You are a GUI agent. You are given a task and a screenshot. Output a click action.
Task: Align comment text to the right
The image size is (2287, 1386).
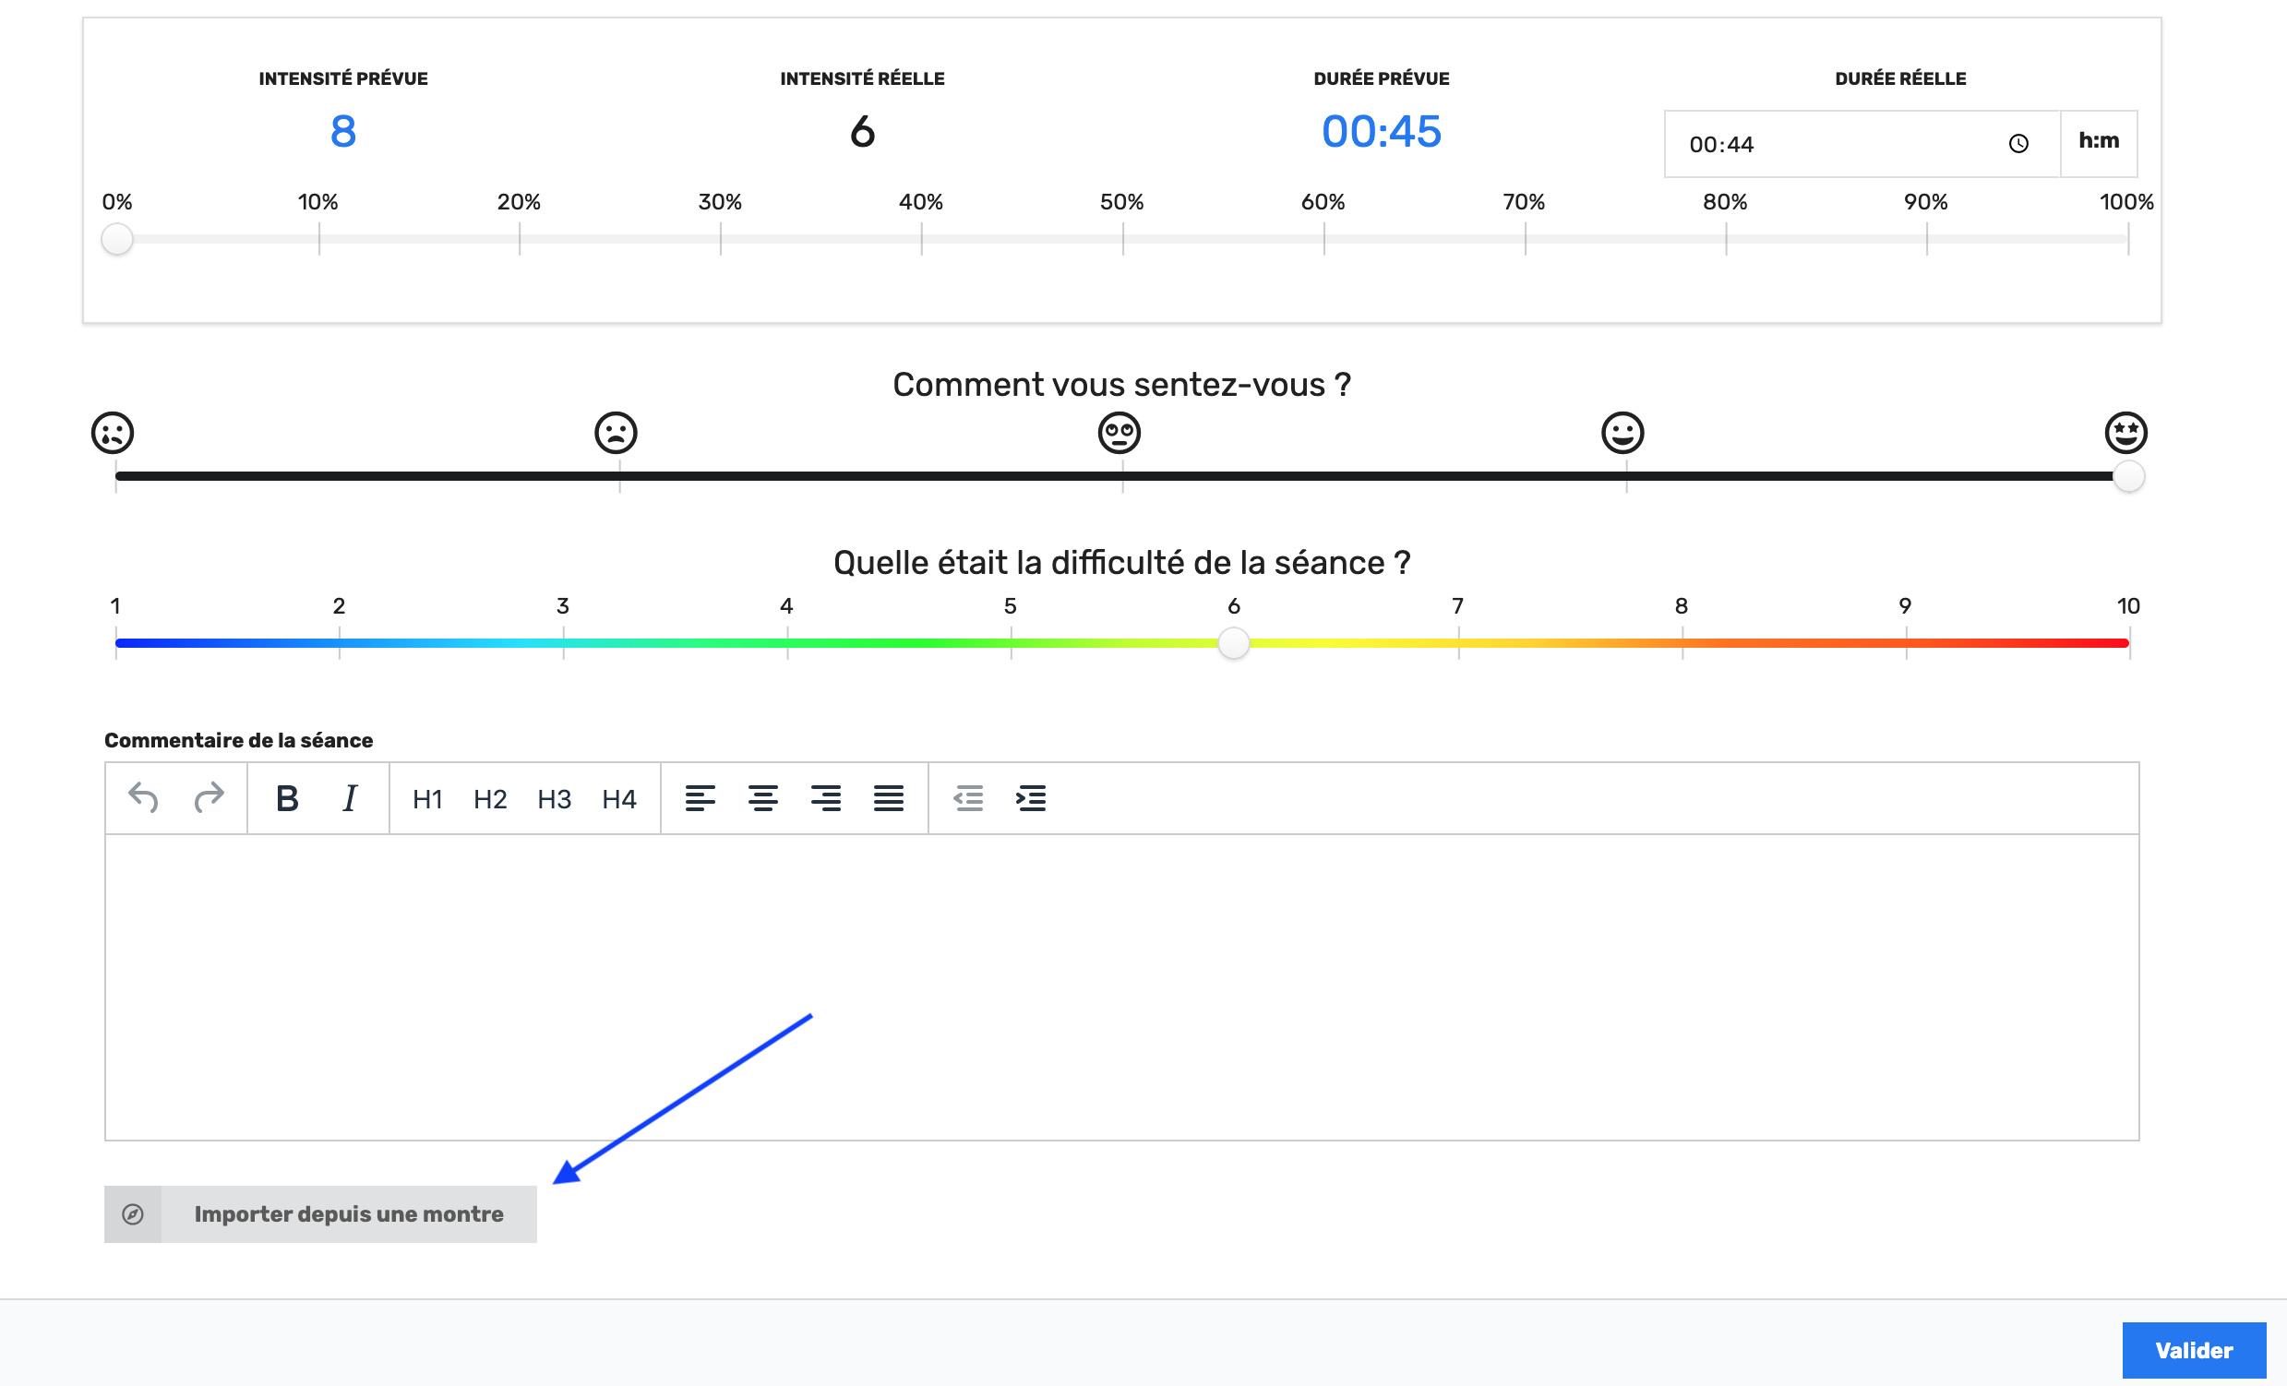pyautogui.click(x=825, y=798)
